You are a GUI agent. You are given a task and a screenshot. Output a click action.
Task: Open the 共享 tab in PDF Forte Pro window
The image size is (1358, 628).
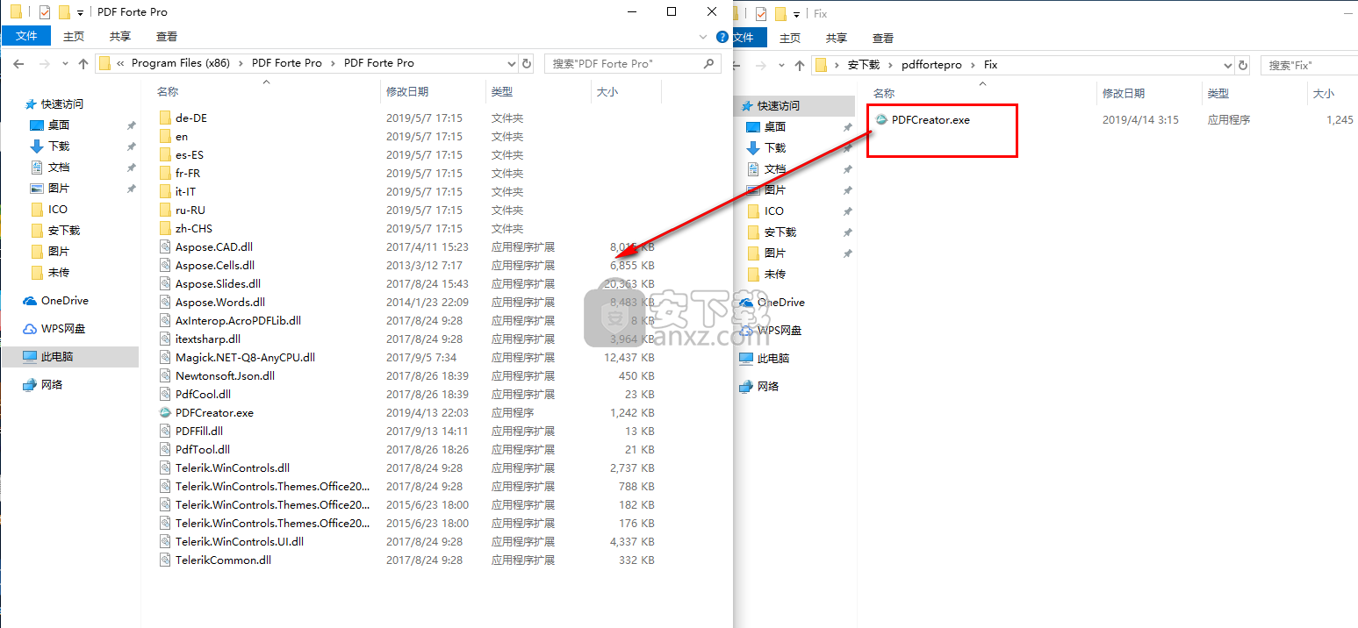120,36
